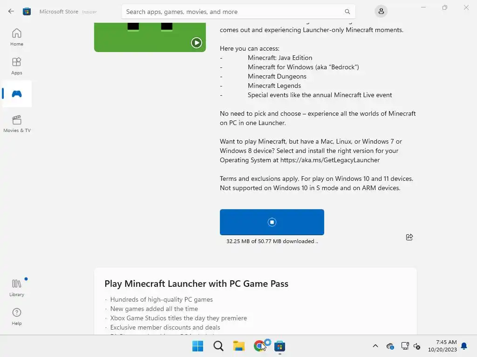The height and width of the screenshot is (357, 477).
Task: Open the Library section
Action: 17,288
